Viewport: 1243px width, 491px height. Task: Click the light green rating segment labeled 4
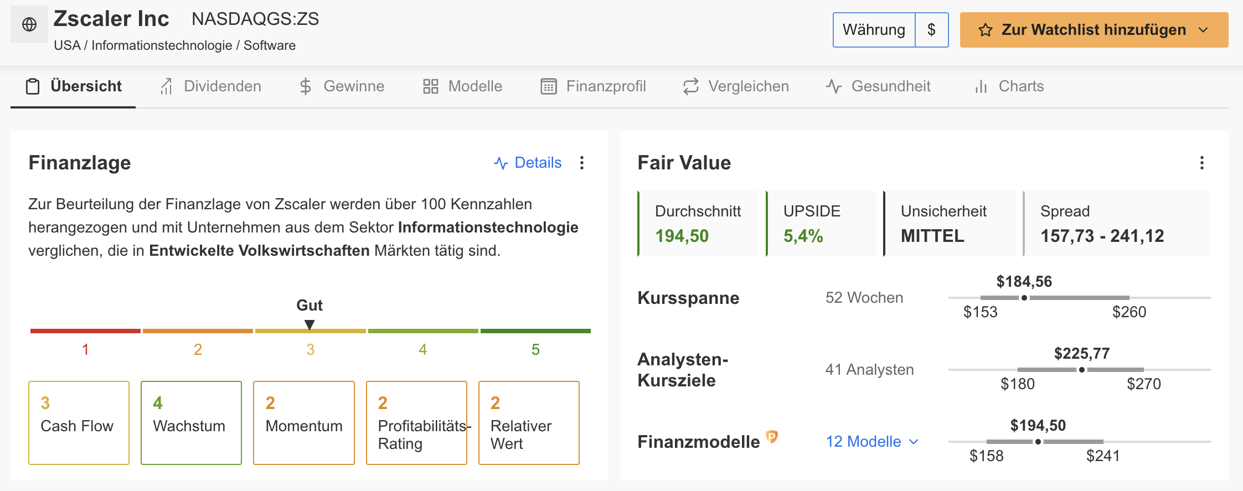coord(423,331)
